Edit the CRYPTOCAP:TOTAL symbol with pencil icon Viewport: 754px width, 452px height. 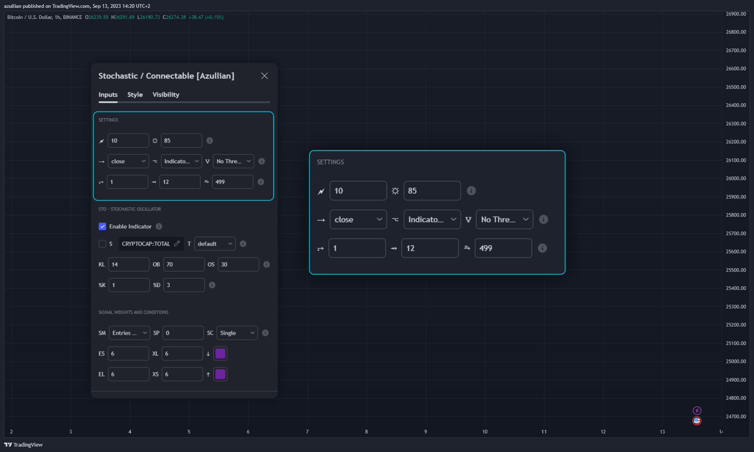point(177,243)
